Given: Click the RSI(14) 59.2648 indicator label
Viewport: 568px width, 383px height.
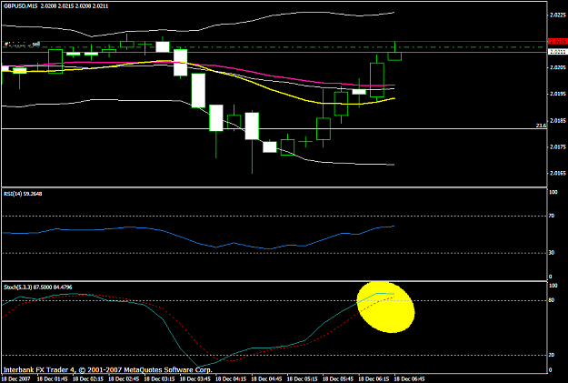Looking at the screenshot, I should click(23, 194).
